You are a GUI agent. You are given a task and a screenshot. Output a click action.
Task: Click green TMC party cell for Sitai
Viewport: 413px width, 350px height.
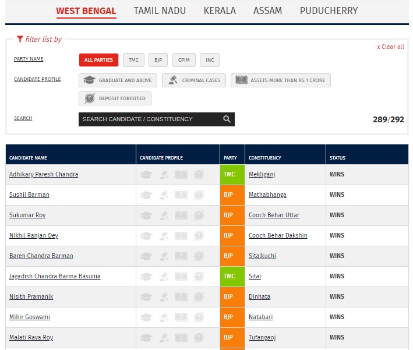(x=232, y=276)
